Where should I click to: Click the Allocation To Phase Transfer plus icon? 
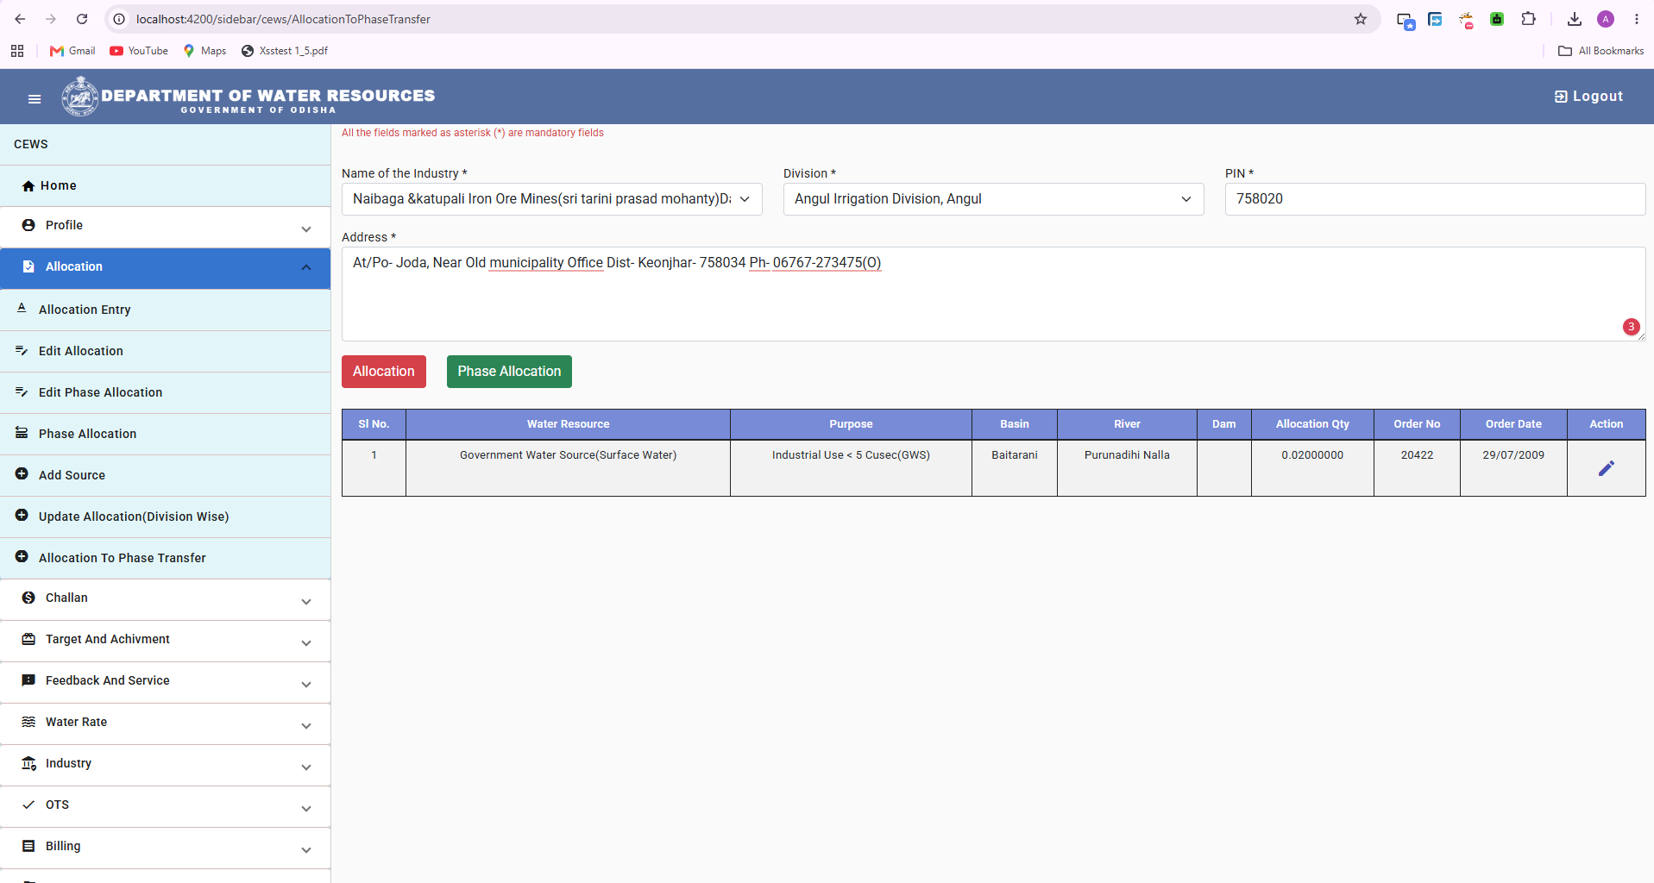pyautogui.click(x=22, y=556)
